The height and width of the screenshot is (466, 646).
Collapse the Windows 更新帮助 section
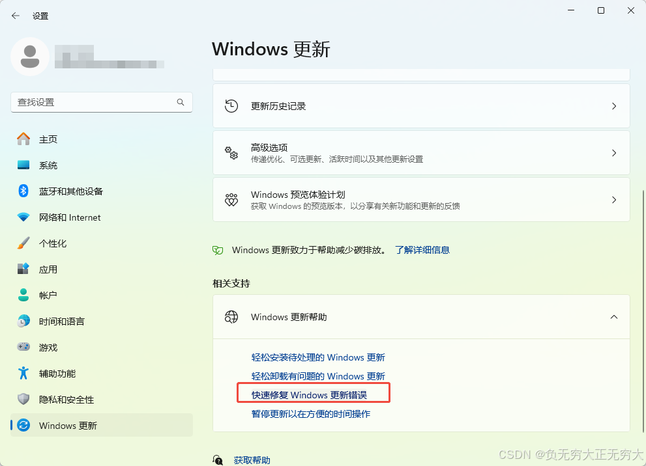tap(614, 317)
